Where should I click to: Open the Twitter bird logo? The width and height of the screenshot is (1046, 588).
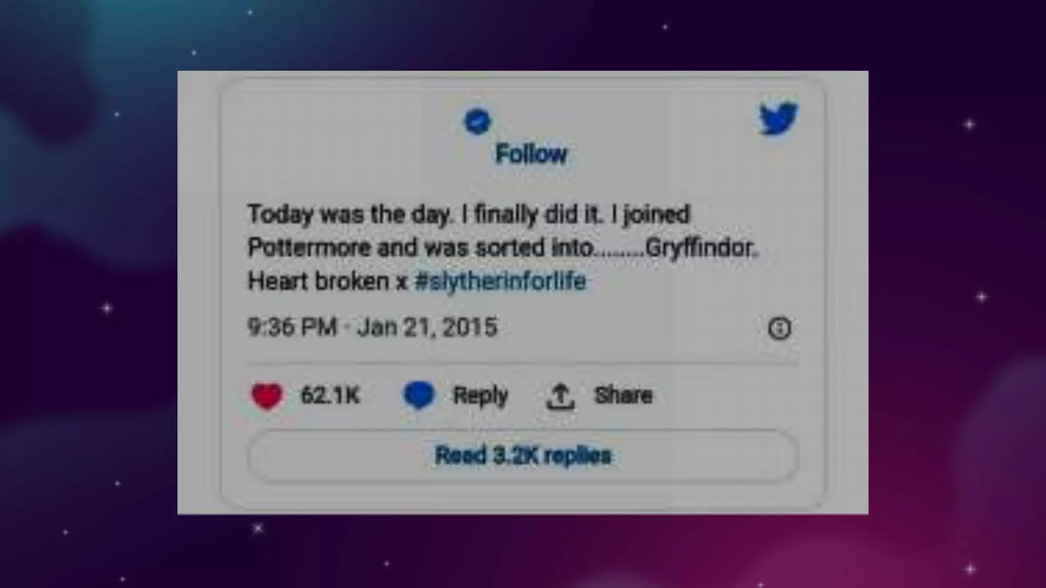pyautogui.click(x=778, y=118)
